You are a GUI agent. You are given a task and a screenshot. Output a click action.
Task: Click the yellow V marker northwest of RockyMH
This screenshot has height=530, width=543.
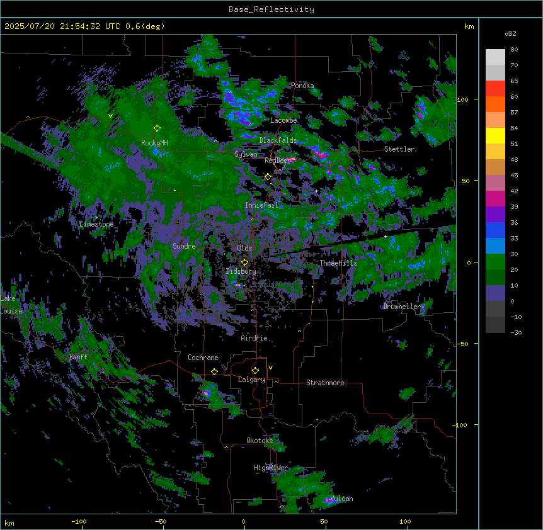110,116
